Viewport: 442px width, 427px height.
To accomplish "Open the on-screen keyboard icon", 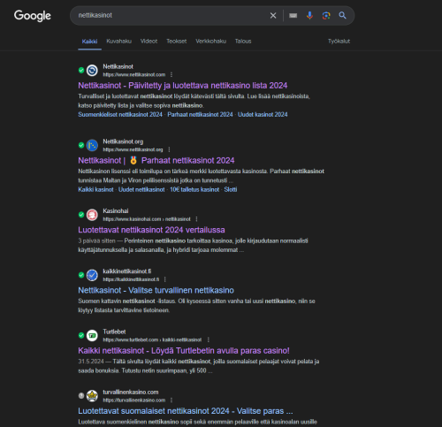I will pos(293,16).
